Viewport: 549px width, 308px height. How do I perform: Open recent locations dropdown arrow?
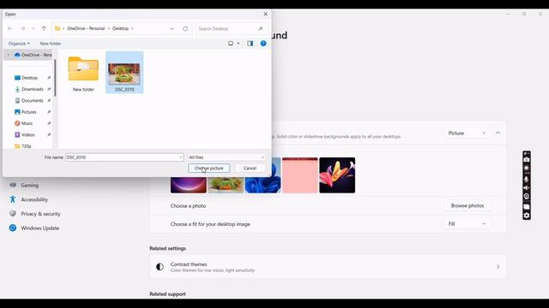[x=33, y=28]
